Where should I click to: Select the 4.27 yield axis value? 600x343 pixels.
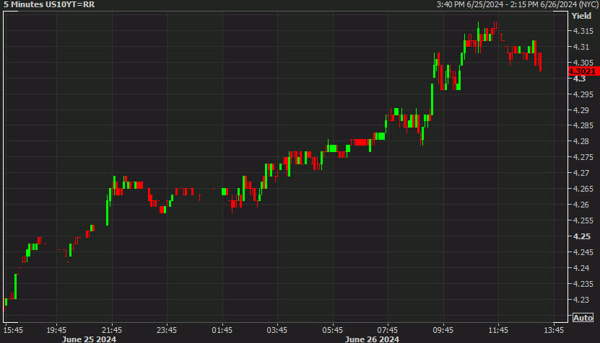tap(581, 173)
